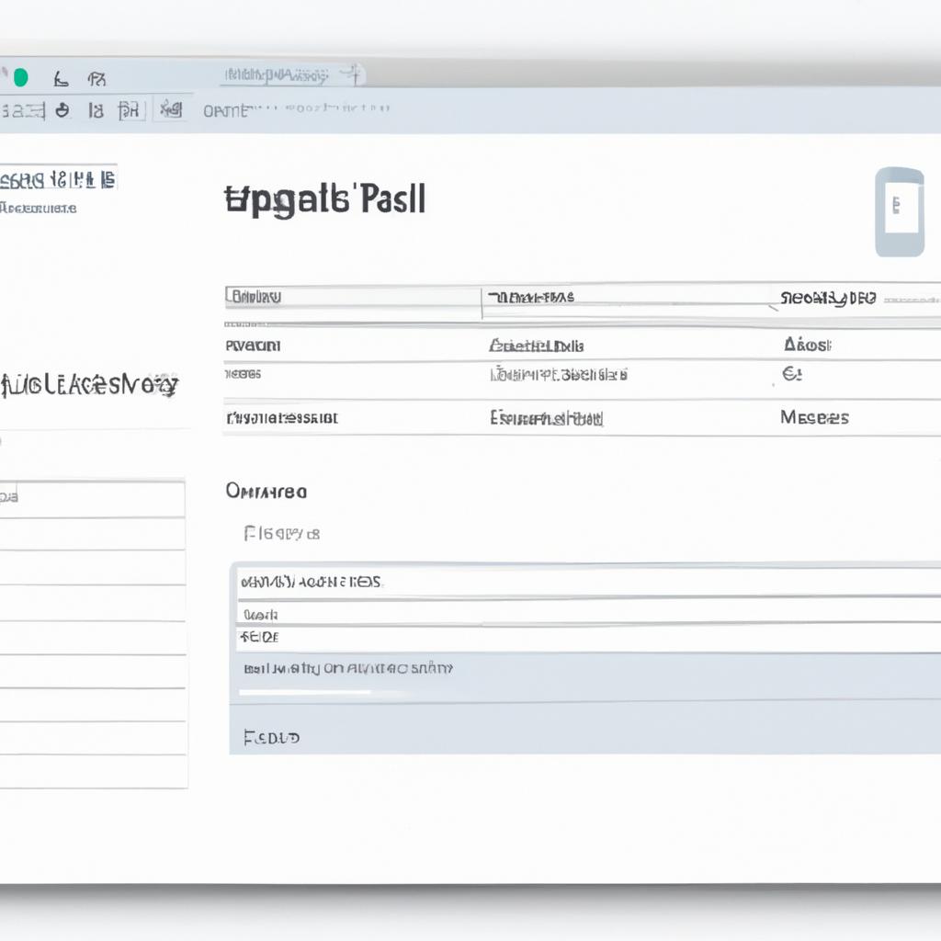
Task: Open the underlined link in first table row
Action: point(536,346)
